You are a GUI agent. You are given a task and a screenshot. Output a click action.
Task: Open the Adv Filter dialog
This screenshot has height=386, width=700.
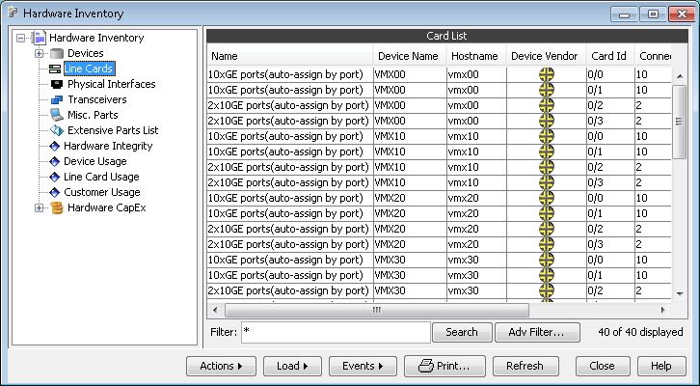point(536,332)
